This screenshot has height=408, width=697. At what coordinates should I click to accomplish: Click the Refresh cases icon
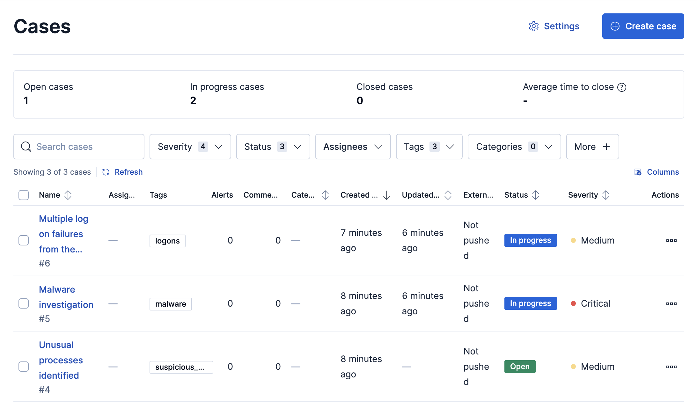click(106, 172)
